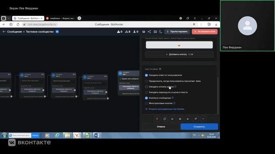The width and height of the screenshot is (275, 154).
Task: Click the help icon beside Ожидать оплаты заказа
Action: pos(175,86)
